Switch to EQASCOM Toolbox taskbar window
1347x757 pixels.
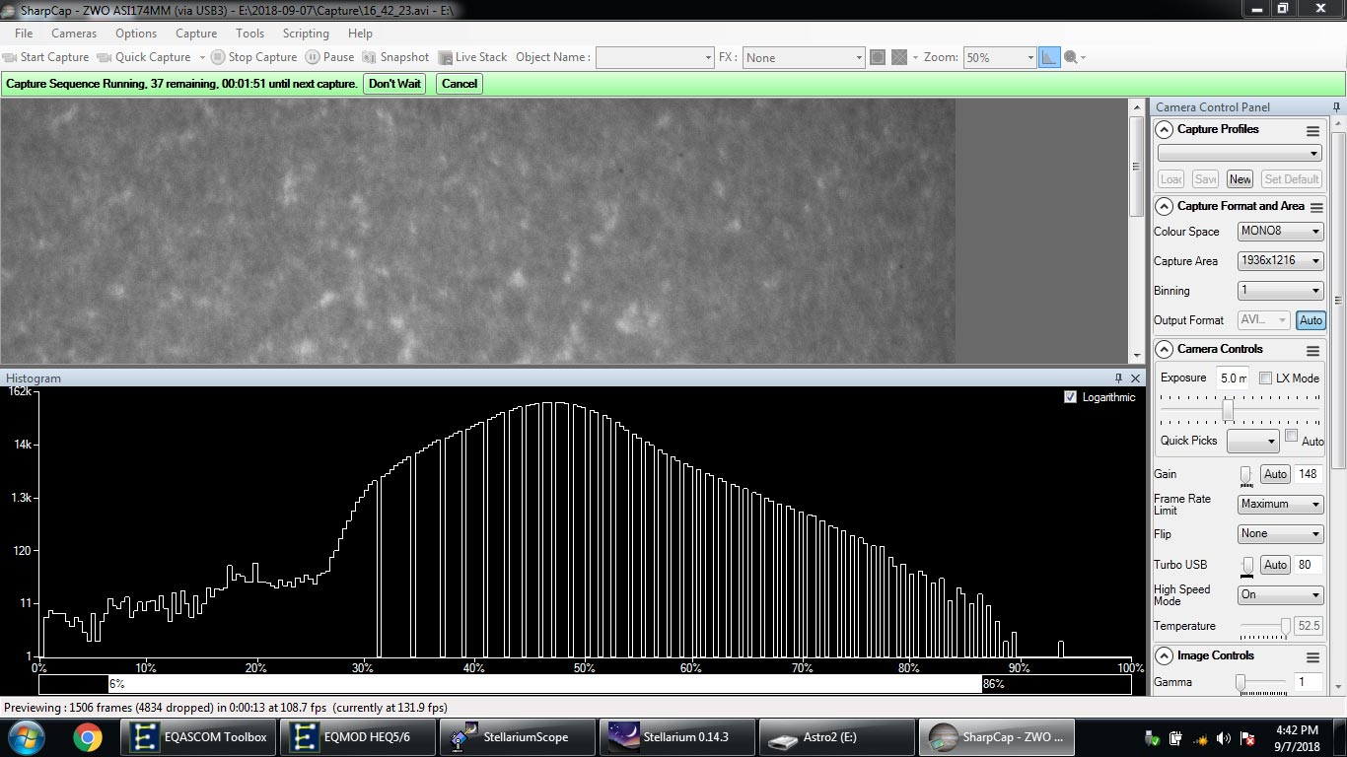(x=199, y=736)
